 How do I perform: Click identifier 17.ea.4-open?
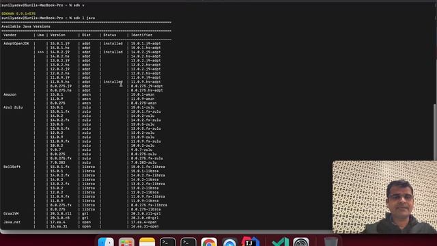coord(144,222)
